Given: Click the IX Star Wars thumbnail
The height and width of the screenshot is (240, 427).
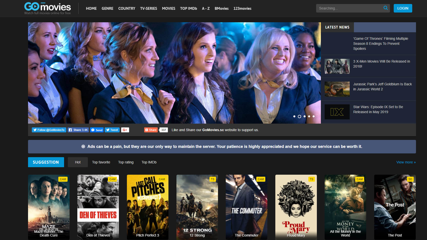Looking at the screenshot, I should pos(337,112).
